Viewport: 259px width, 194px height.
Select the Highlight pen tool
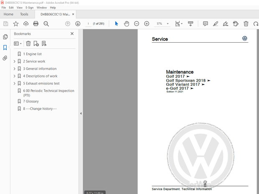click(x=216, y=24)
